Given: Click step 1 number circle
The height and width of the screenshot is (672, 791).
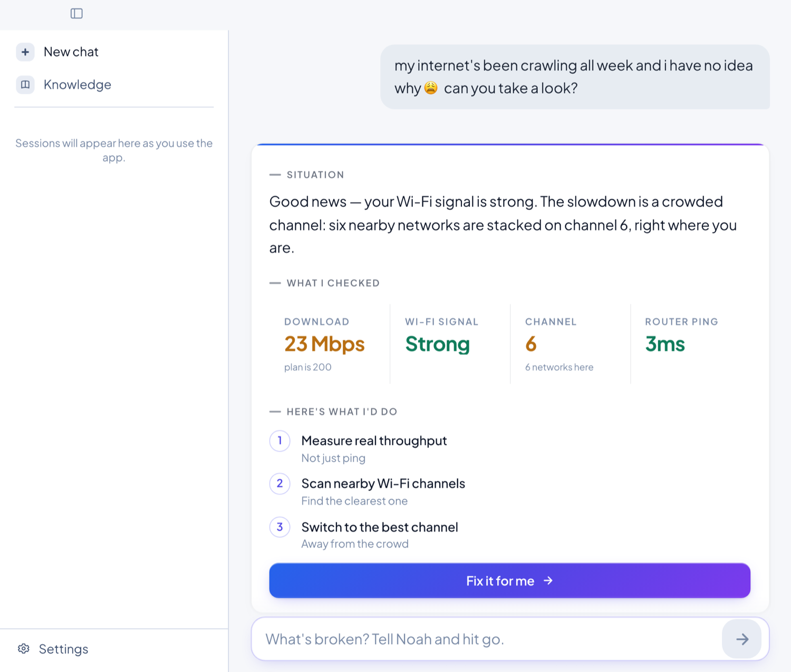Looking at the screenshot, I should coord(280,441).
